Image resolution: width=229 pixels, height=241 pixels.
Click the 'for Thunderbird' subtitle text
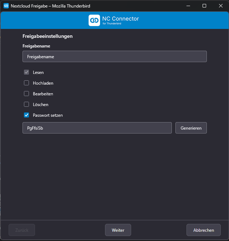pyautogui.click(x=112, y=24)
